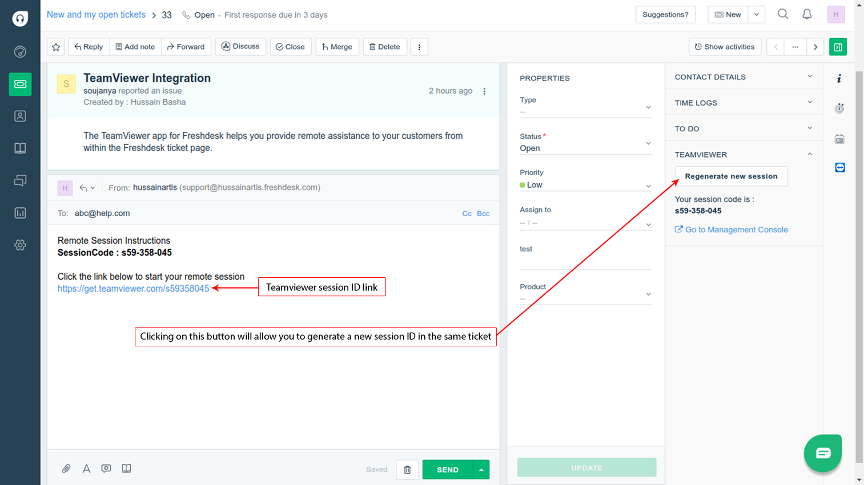Expand the New button dropdown arrow
The height and width of the screenshot is (485, 864).
[x=757, y=15]
